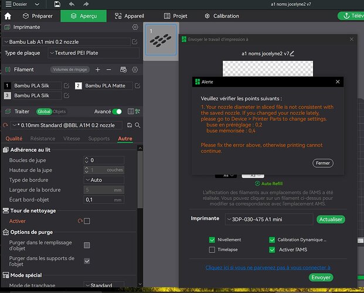This screenshot has height=293, width=364.
Task: Open the printer preset dropdown
Action: click(x=67, y=42)
